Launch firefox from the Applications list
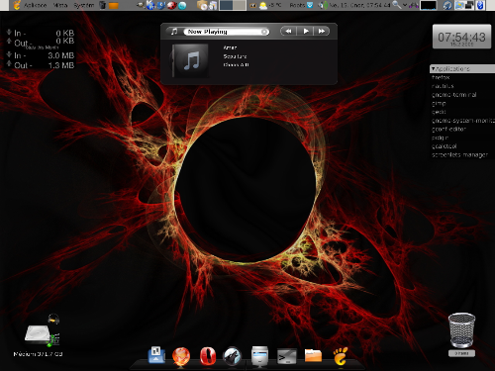The width and height of the screenshot is (495, 371). 441,77
